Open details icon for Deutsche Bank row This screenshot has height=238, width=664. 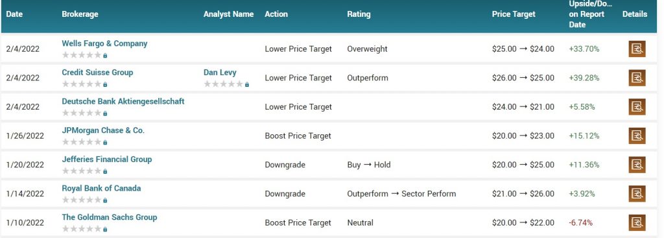tap(637, 107)
